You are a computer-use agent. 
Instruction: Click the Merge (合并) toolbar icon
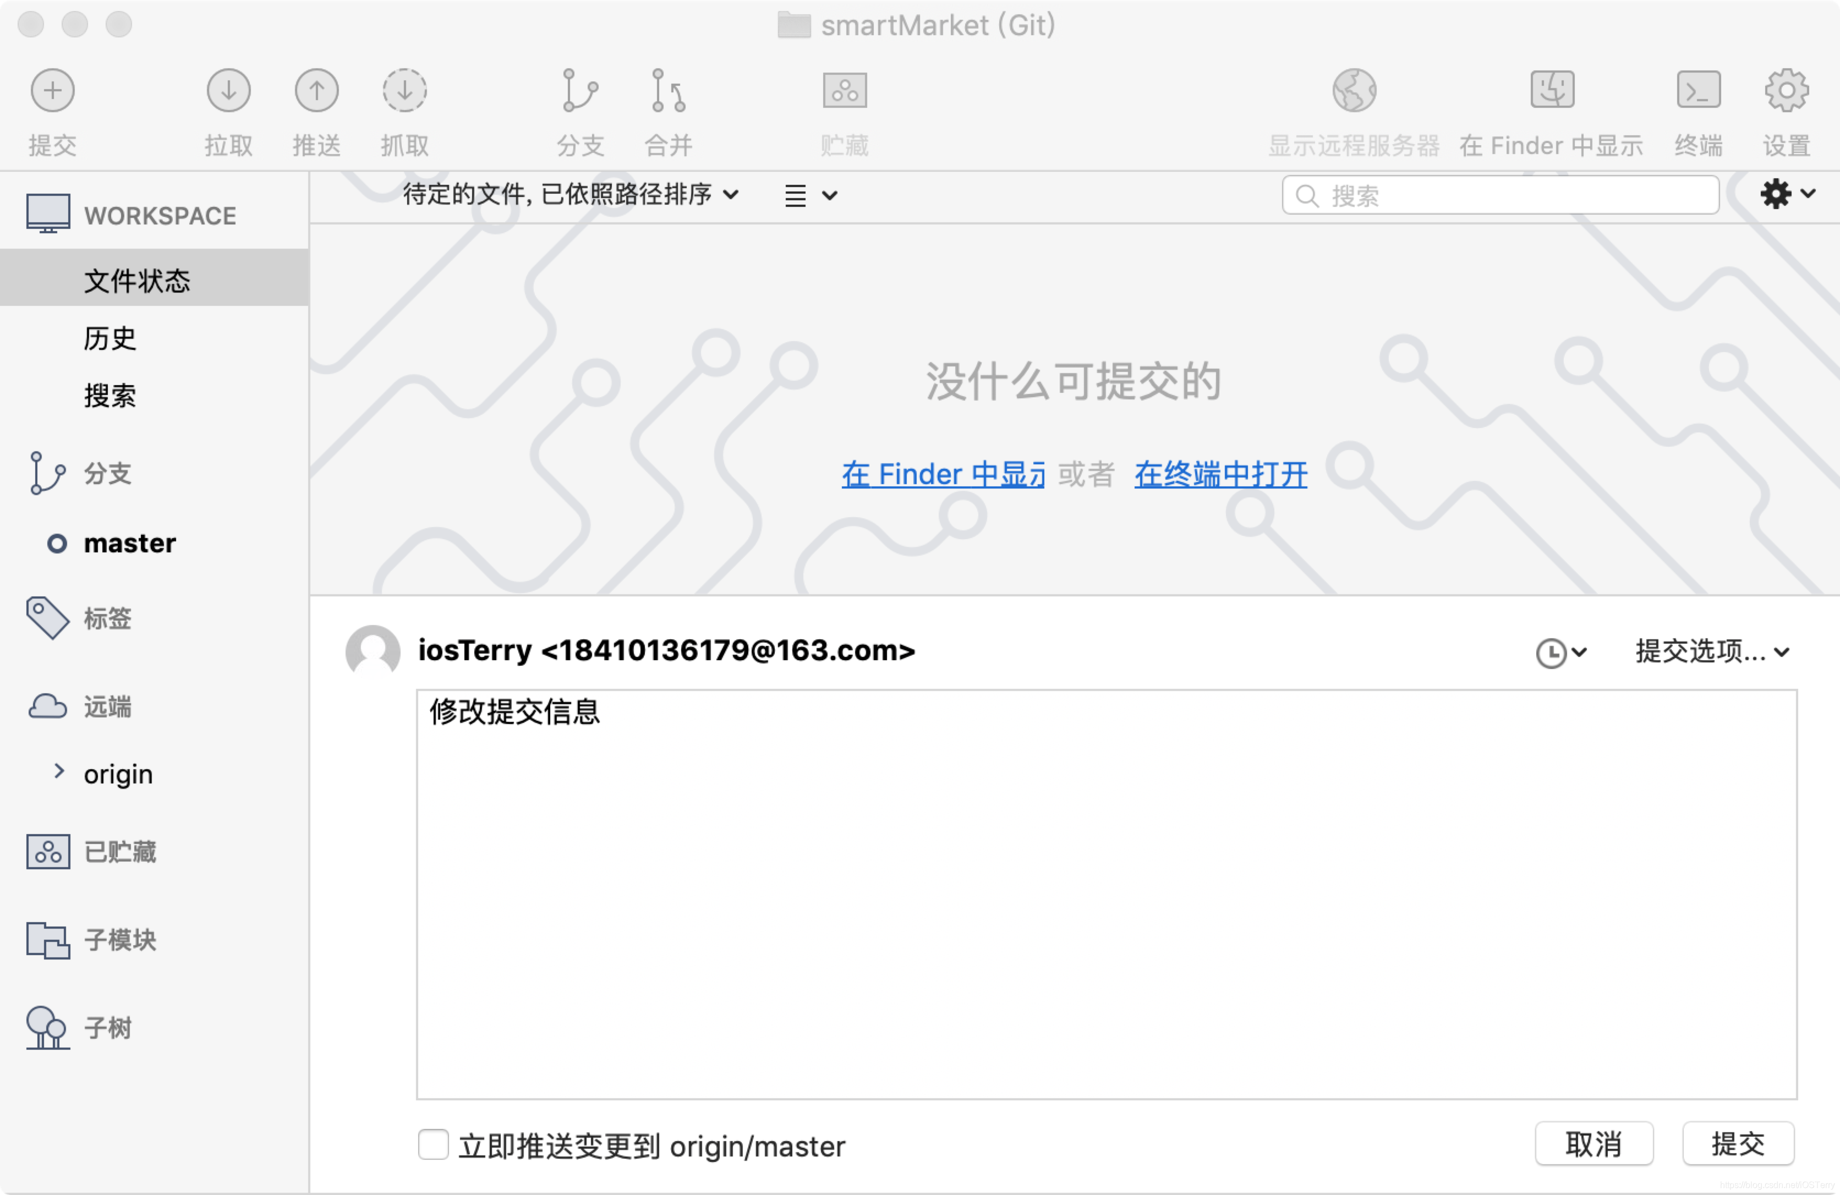point(668,91)
